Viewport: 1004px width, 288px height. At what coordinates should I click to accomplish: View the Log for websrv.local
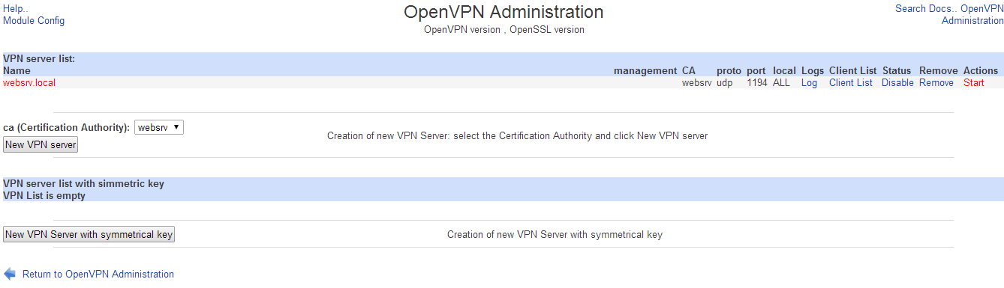pos(809,82)
